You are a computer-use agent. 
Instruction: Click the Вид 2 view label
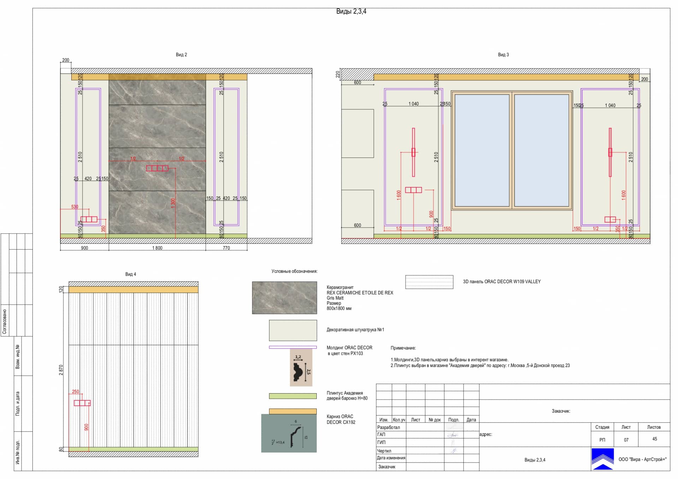point(181,55)
